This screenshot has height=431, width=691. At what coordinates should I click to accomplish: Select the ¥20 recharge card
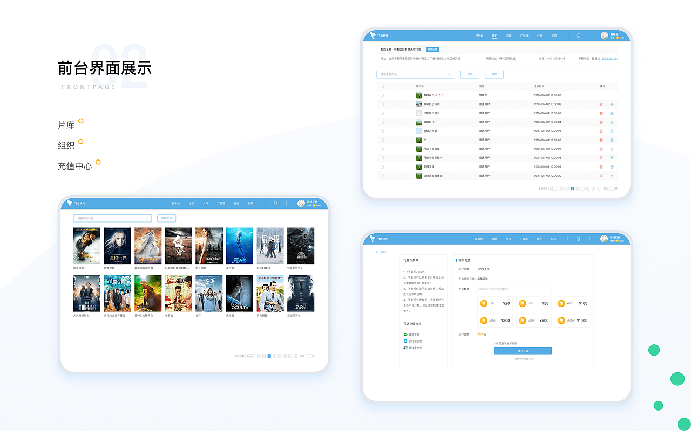pyautogui.click(x=495, y=303)
